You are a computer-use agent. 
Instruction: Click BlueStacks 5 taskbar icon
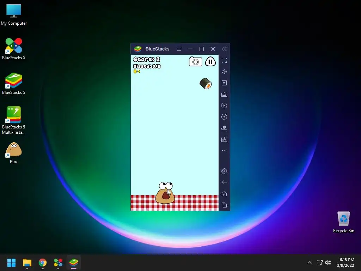pos(74,263)
